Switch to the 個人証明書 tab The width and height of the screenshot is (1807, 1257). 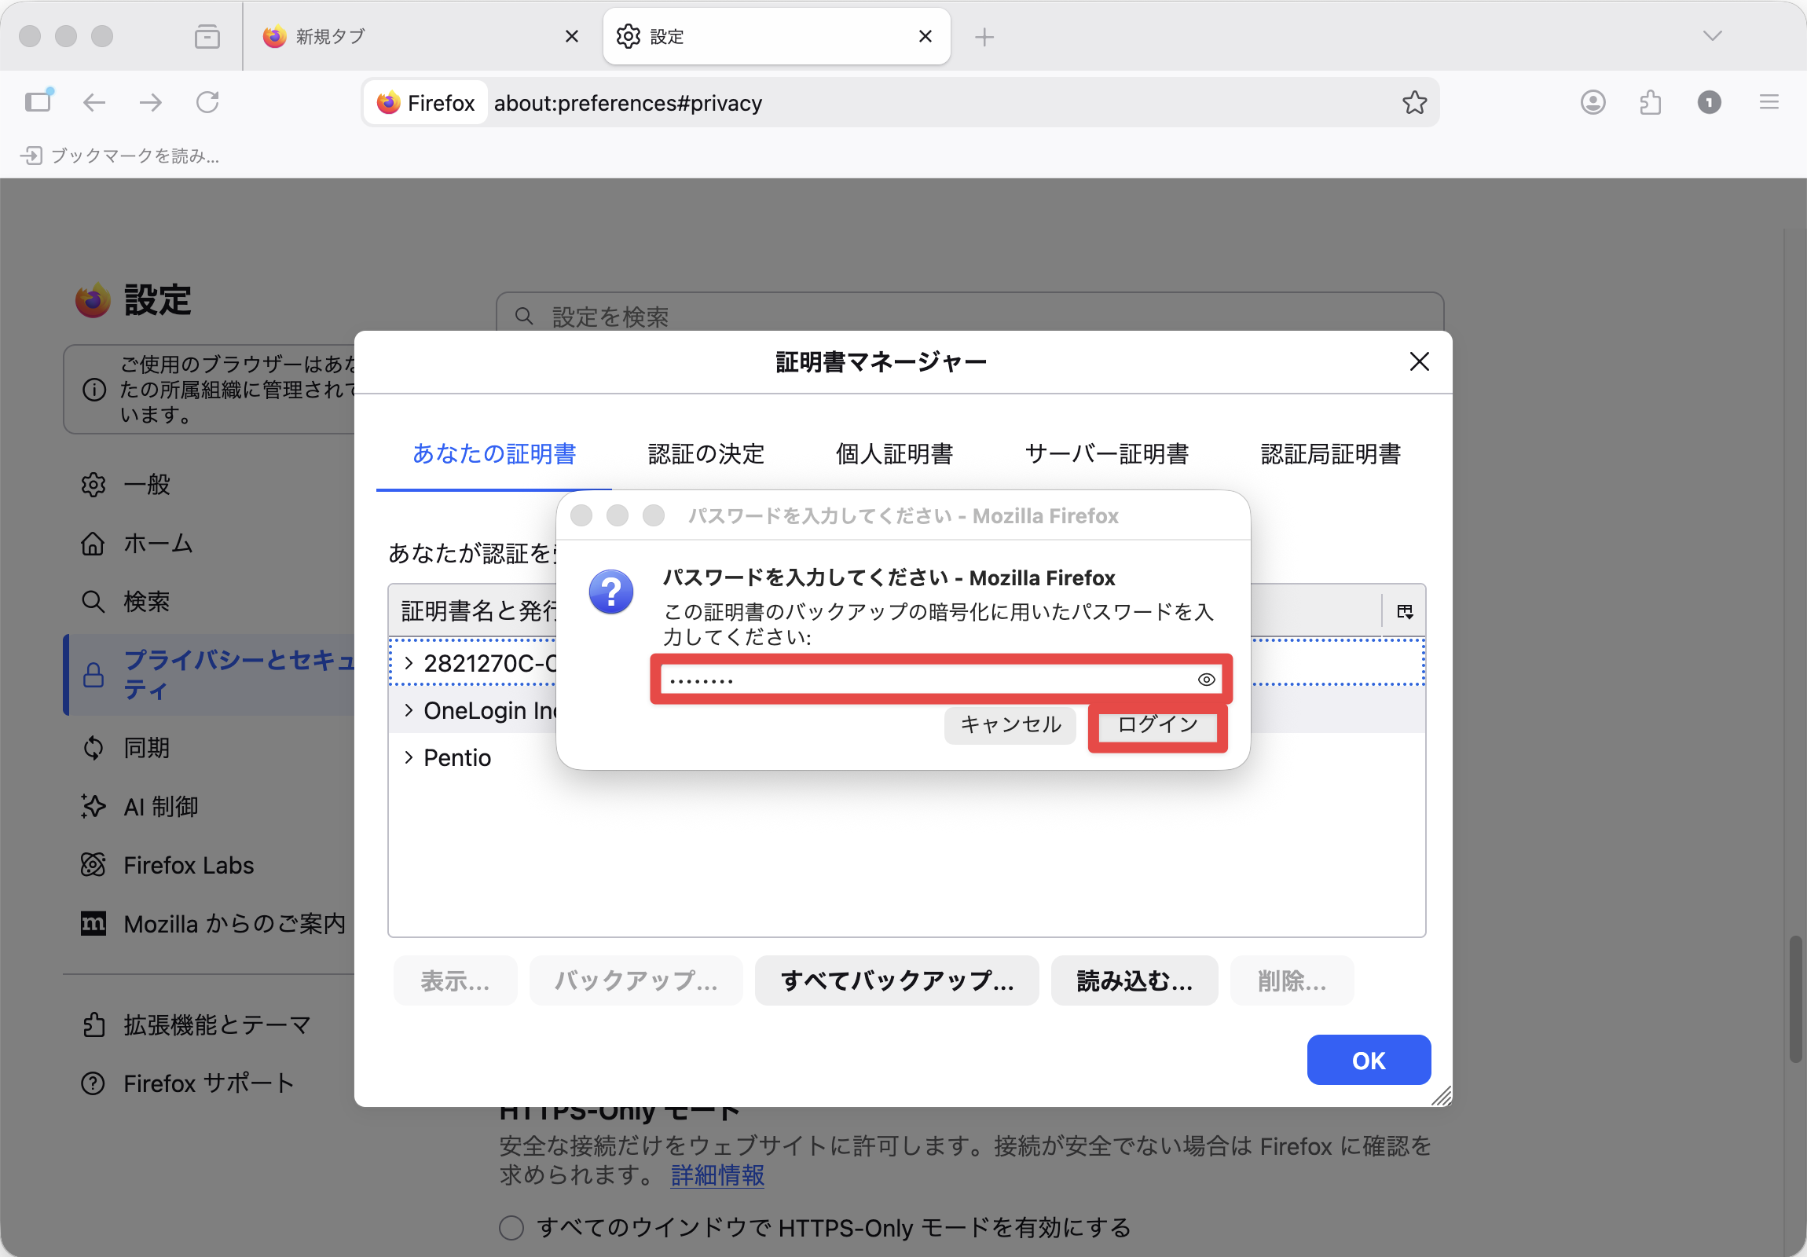pyautogui.click(x=894, y=454)
